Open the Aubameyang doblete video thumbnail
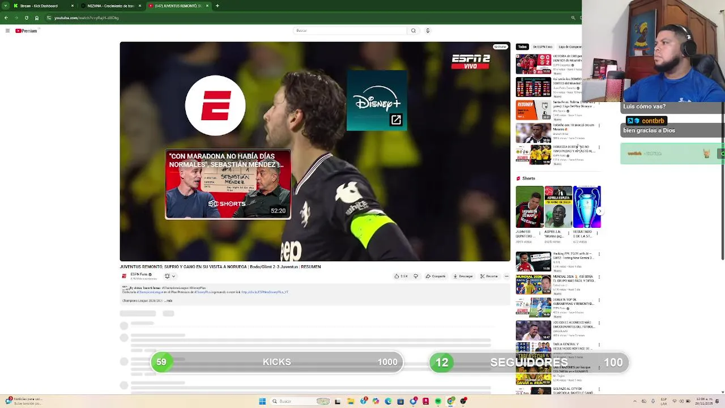 (x=533, y=308)
